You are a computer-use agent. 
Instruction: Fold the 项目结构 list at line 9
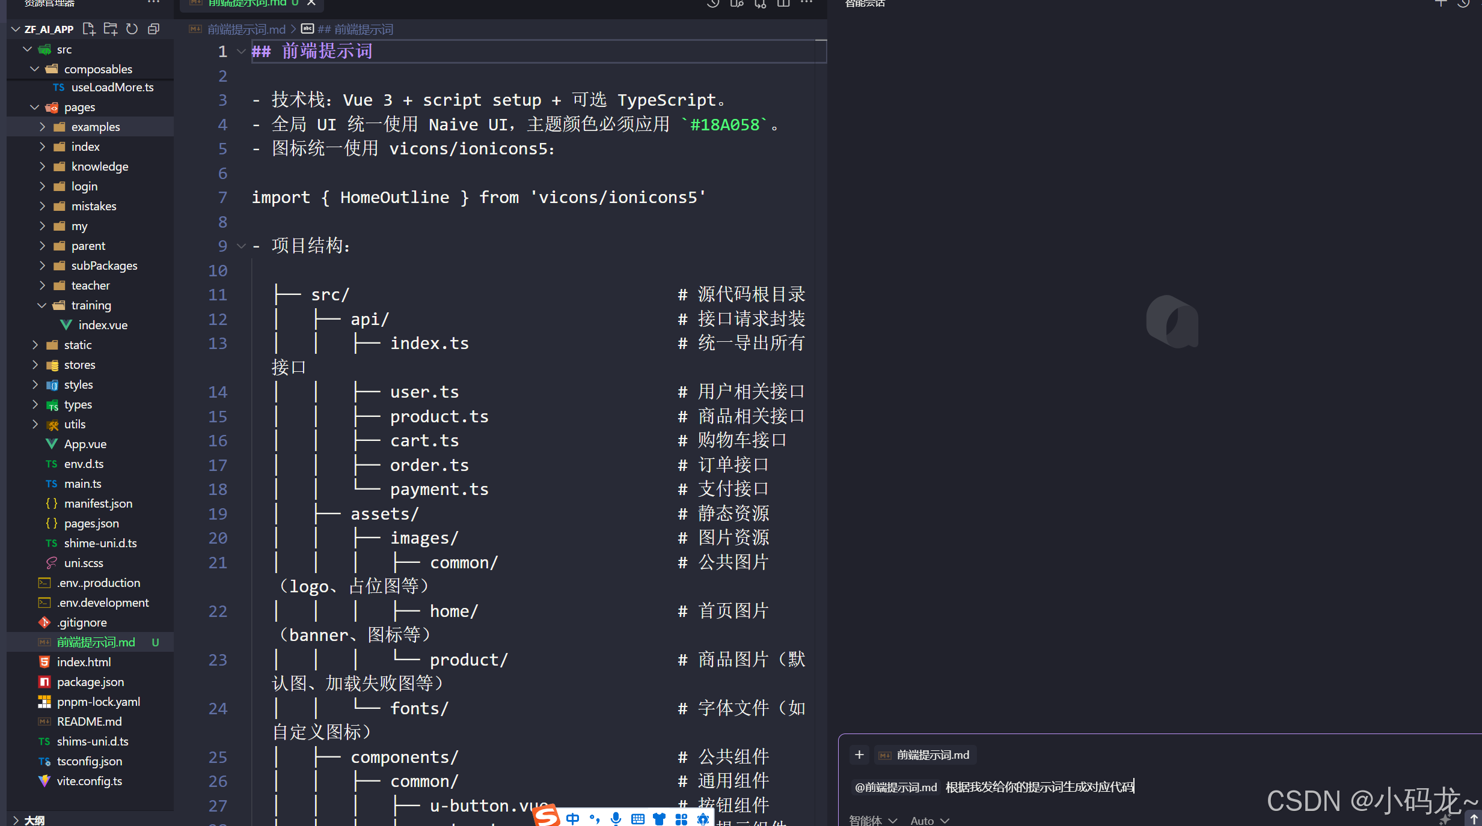click(x=241, y=246)
